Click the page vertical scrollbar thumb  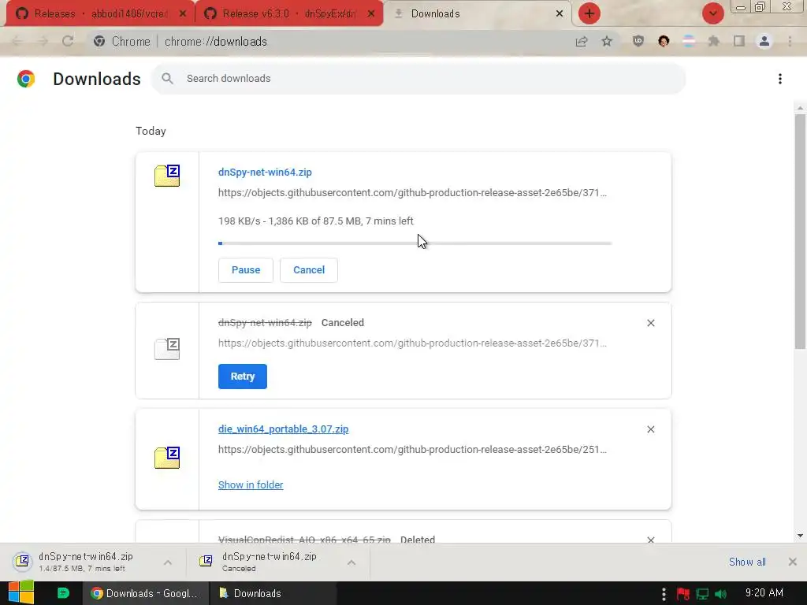[800, 232]
